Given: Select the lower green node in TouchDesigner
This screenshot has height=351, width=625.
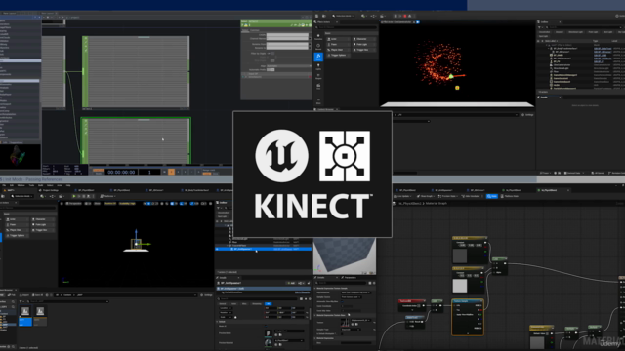Looking at the screenshot, I should (x=136, y=140).
